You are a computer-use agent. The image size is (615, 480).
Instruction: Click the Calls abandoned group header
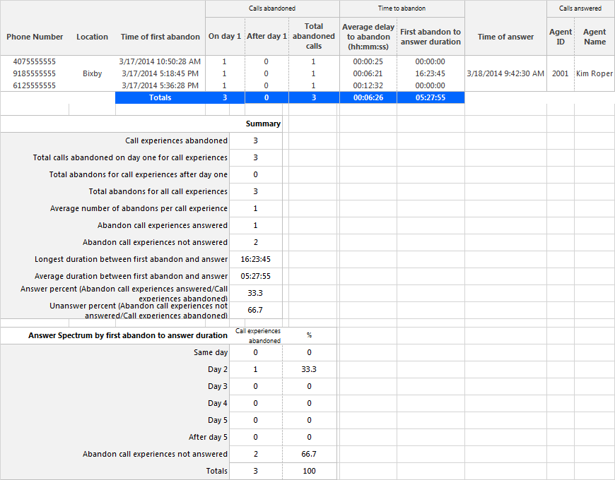(272, 8)
